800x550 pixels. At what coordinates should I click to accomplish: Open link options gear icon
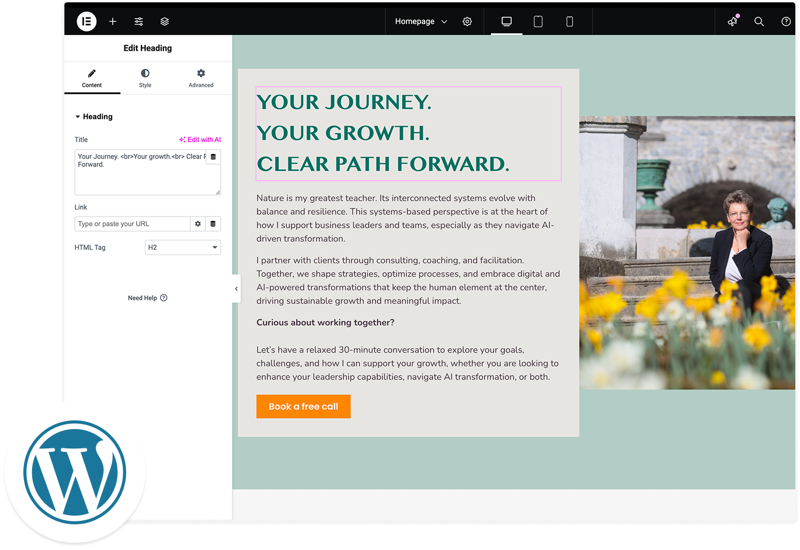198,224
